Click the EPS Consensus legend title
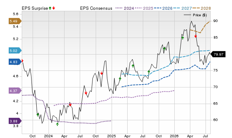The width and height of the screenshot is (232, 138). pos(96,8)
